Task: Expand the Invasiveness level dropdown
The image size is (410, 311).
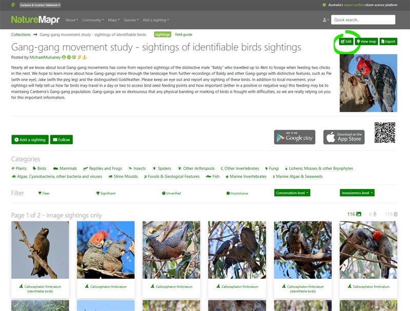Action: click(x=357, y=193)
